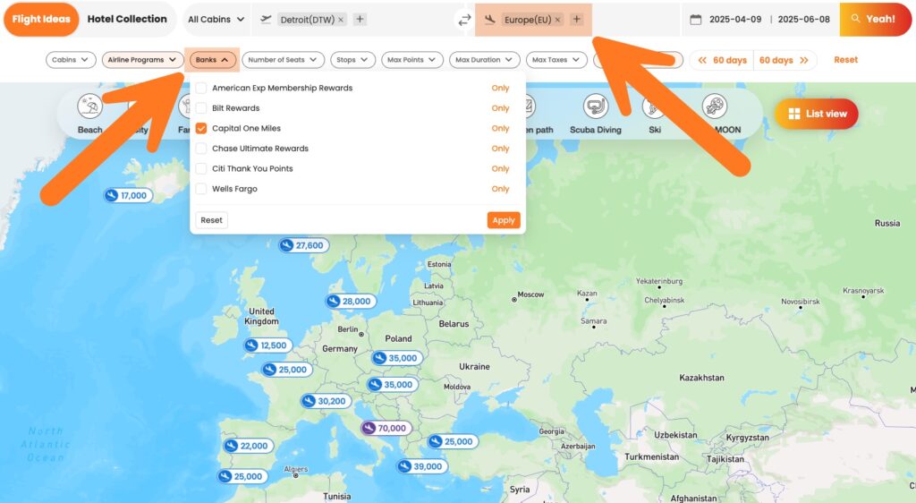
Task: Shift dates back 60 days
Action: (722, 60)
